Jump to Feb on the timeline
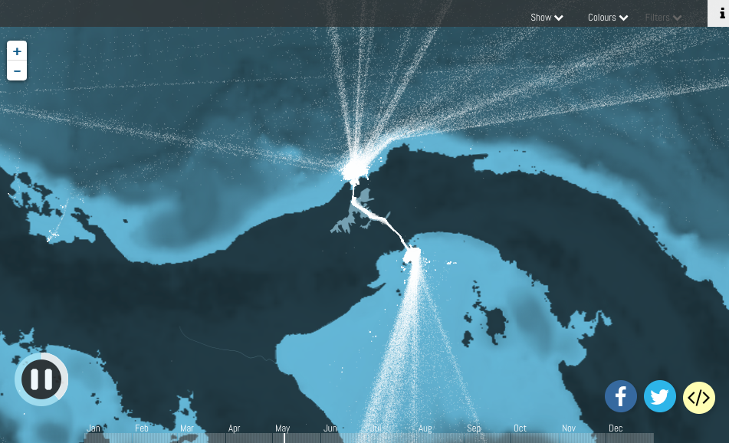729x443 pixels. (142, 428)
